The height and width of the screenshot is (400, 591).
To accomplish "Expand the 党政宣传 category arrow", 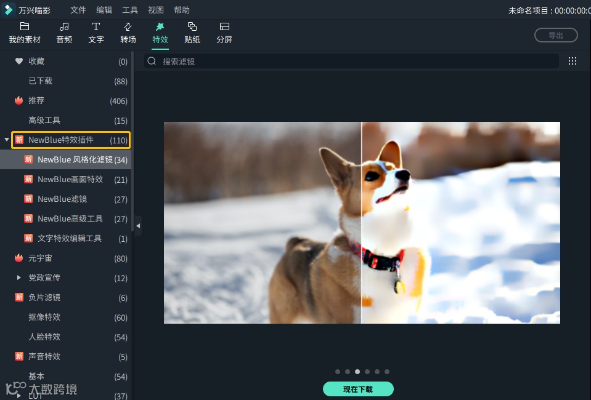I will (x=19, y=278).
